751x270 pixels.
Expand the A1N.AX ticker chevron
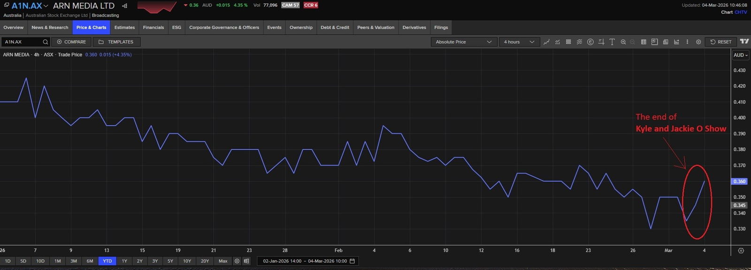point(46,6)
